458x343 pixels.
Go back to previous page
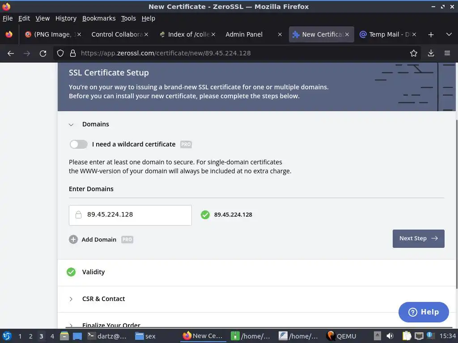(x=11, y=54)
